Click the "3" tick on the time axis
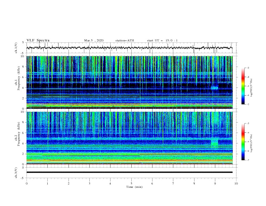266x206 pixels. [x=89, y=183]
